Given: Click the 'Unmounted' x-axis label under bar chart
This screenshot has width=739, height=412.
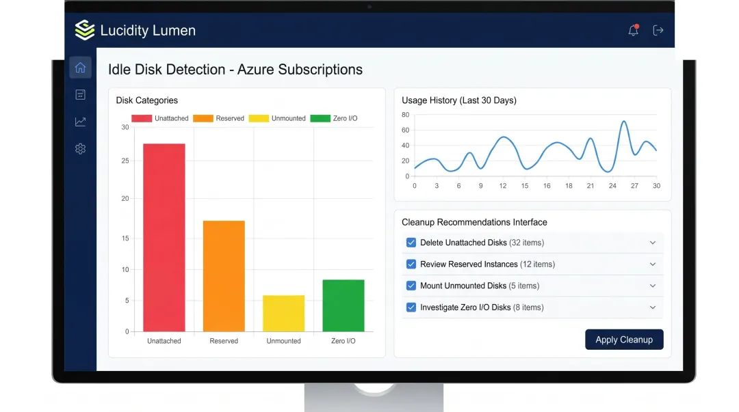Looking at the screenshot, I should (284, 341).
